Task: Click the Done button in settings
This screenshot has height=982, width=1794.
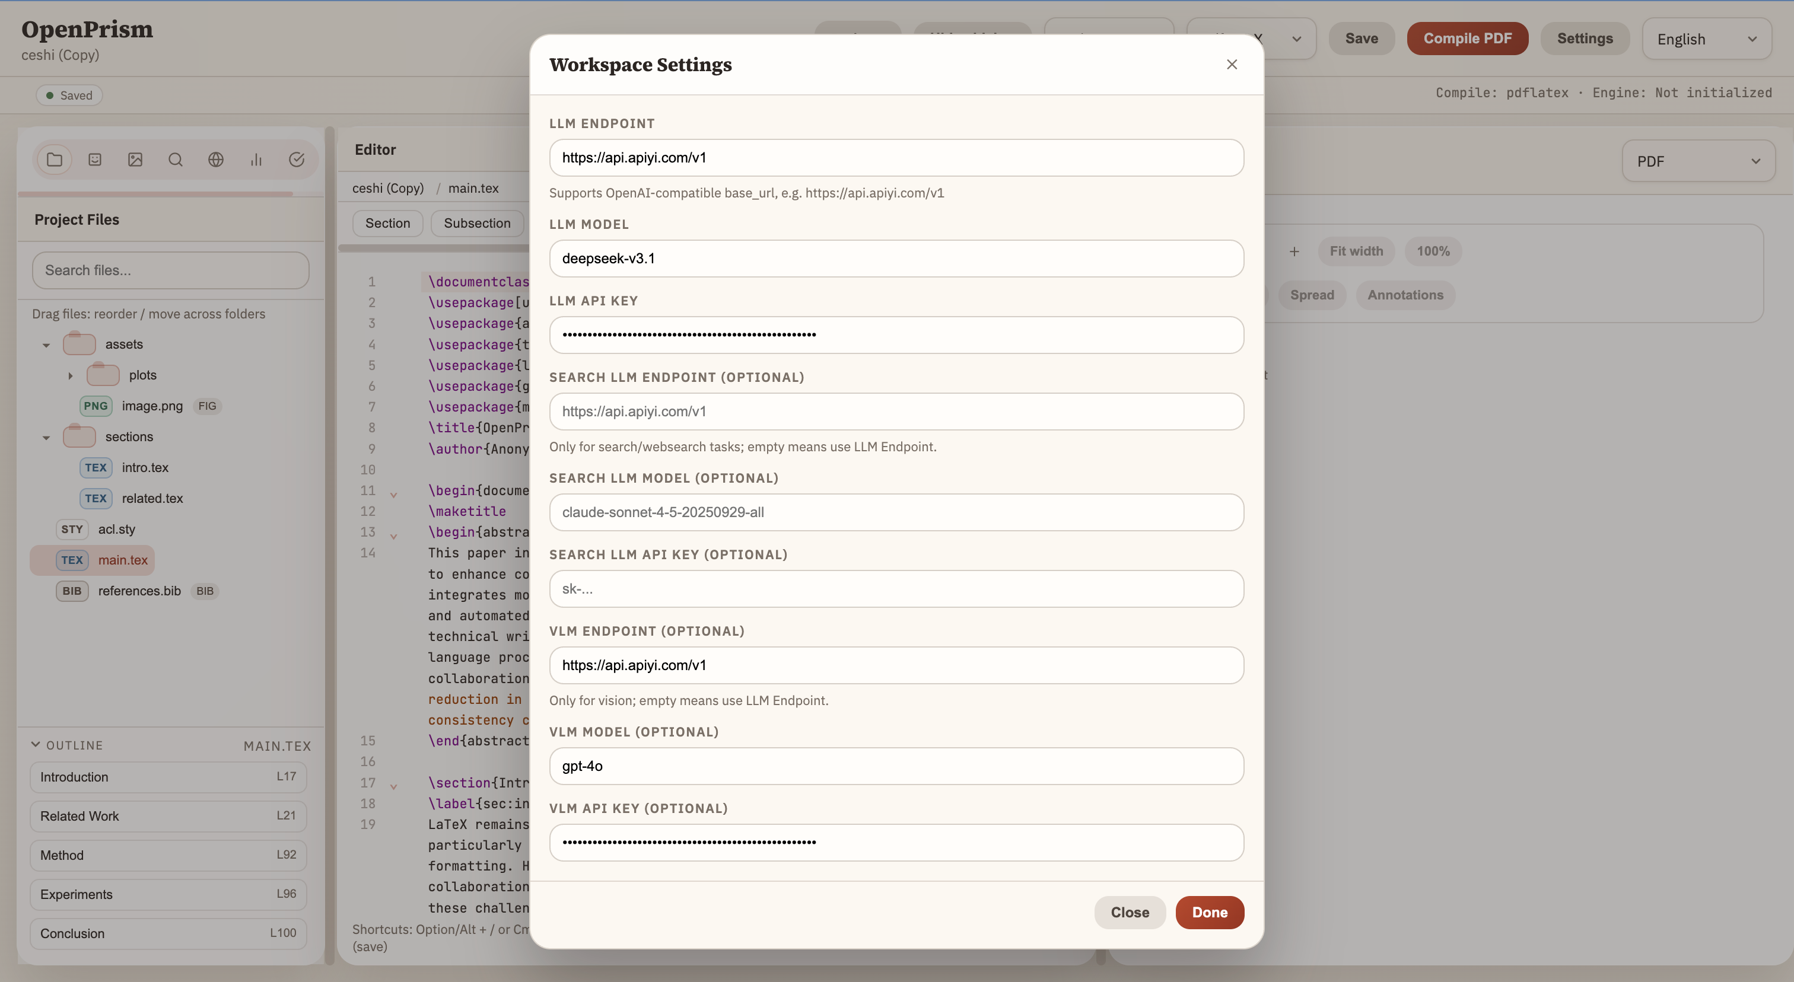Action: point(1210,913)
